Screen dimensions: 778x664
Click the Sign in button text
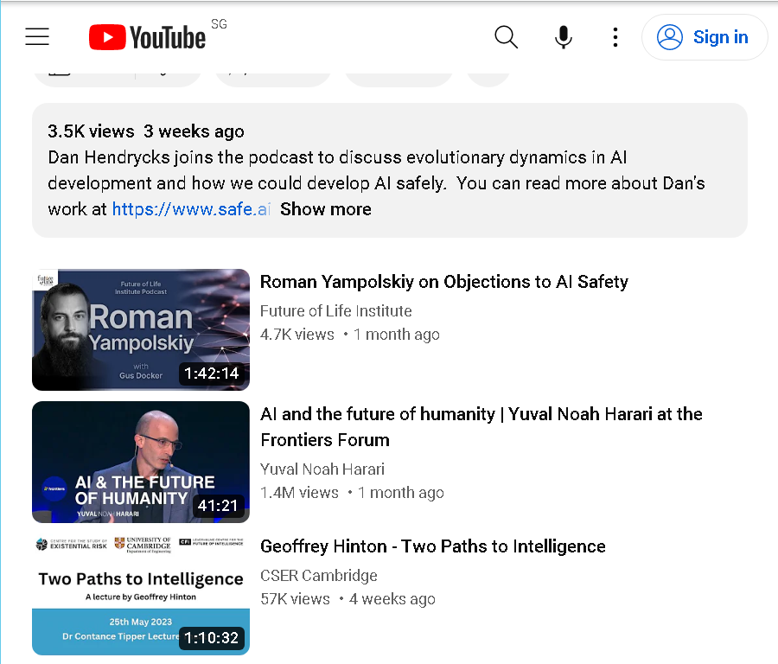[720, 37]
